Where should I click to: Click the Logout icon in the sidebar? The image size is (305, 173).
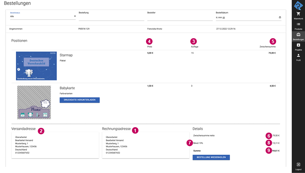tap(298, 165)
